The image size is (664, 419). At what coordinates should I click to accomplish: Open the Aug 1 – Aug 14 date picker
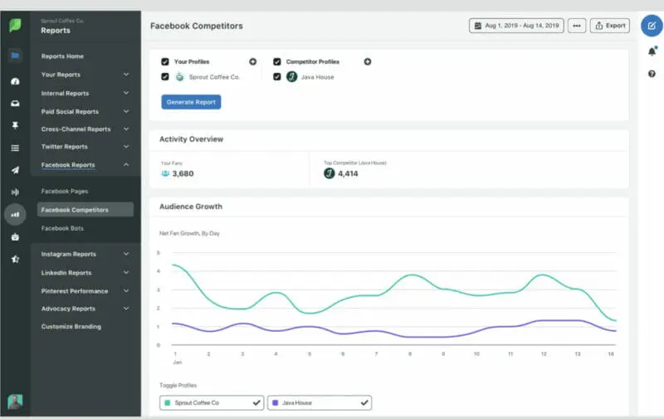coord(515,26)
